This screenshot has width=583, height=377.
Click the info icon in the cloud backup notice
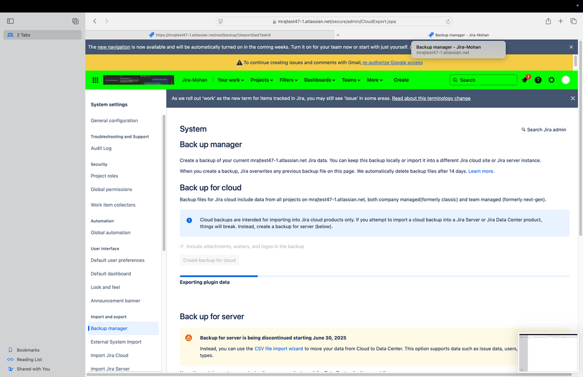pyautogui.click(x=189, y=220)
